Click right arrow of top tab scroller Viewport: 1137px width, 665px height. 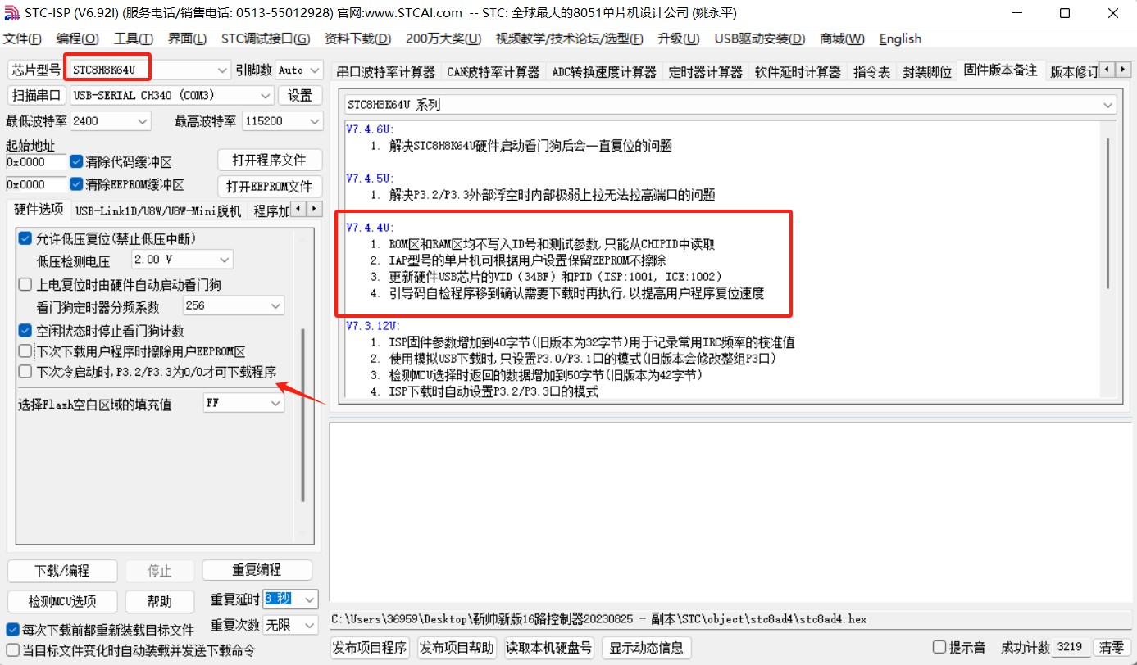[x=1123, y=70]
